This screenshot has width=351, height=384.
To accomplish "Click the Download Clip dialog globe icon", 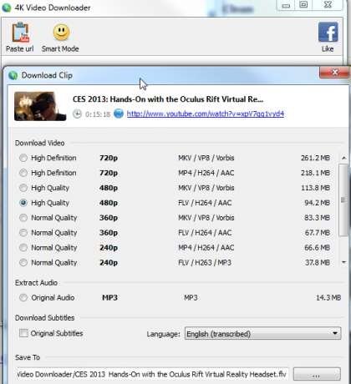I will [x=13, y=75].
